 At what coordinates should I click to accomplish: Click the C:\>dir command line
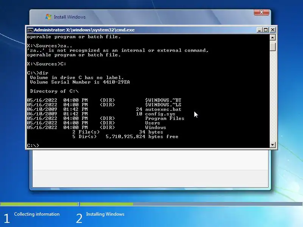37,73
